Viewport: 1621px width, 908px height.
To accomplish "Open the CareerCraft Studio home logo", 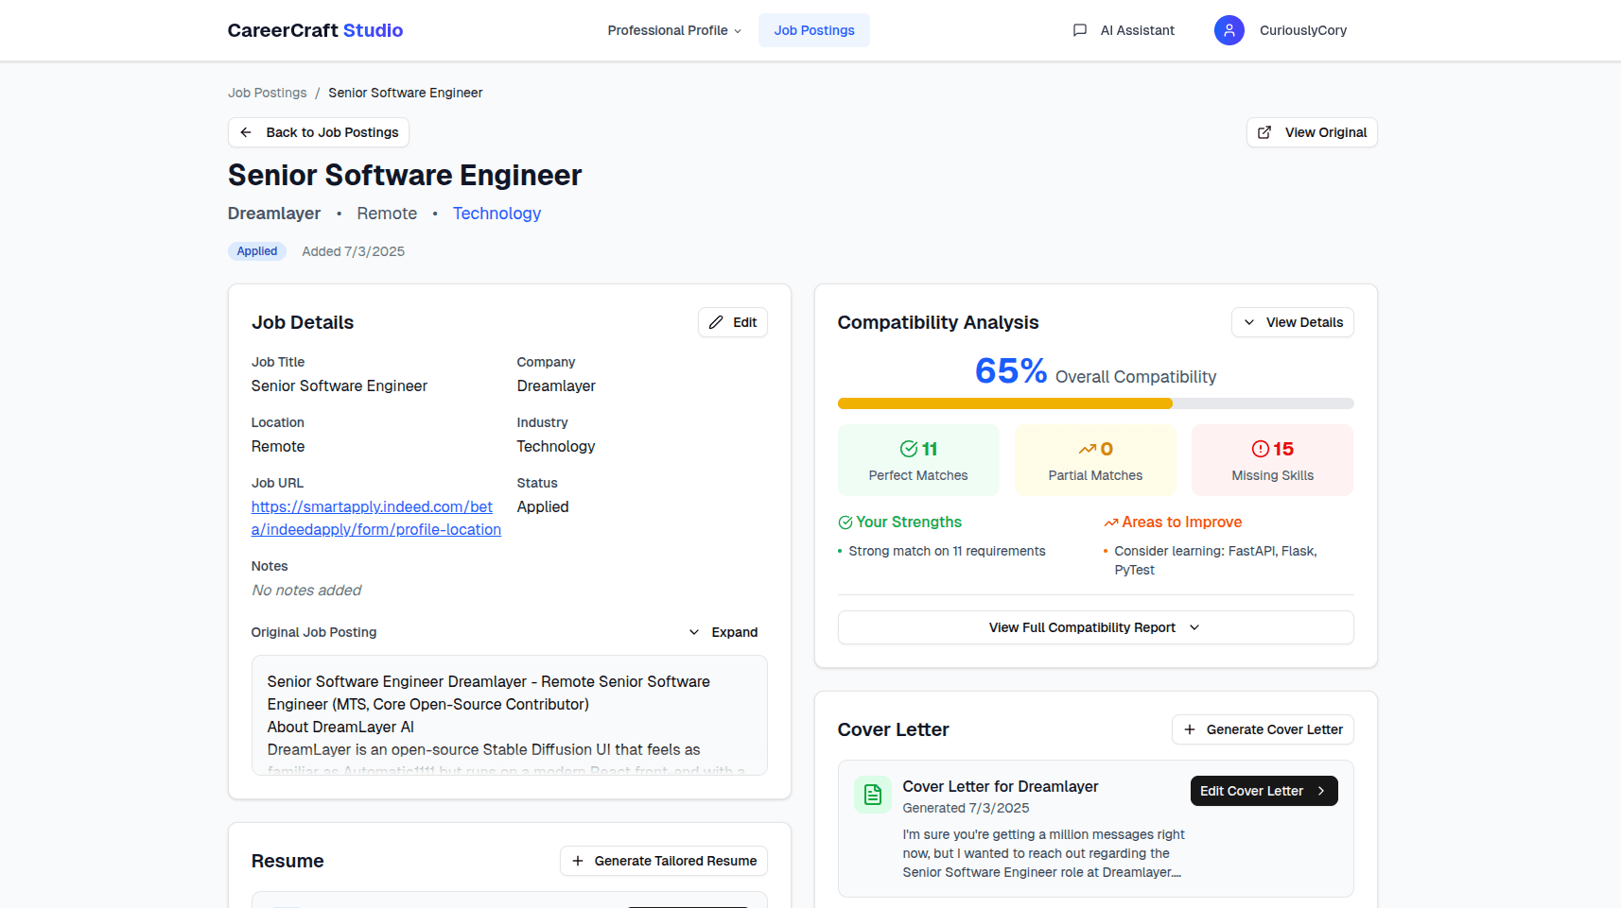I will coord(315,30).
